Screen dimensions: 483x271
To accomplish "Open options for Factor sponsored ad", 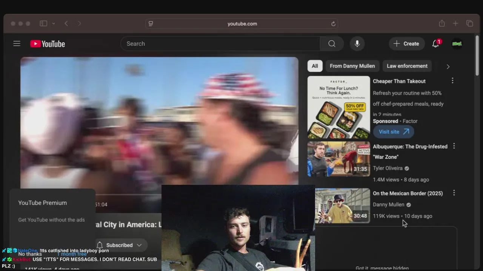I will point(452,81).
